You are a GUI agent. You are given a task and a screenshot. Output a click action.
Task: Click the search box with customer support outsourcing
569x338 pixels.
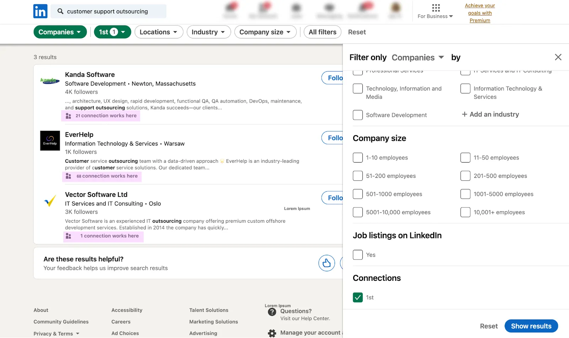(108, 11)
